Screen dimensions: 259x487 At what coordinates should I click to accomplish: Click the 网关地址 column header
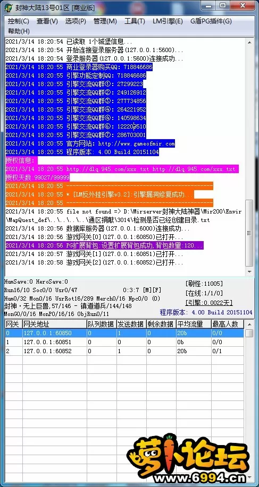[54, 324]
